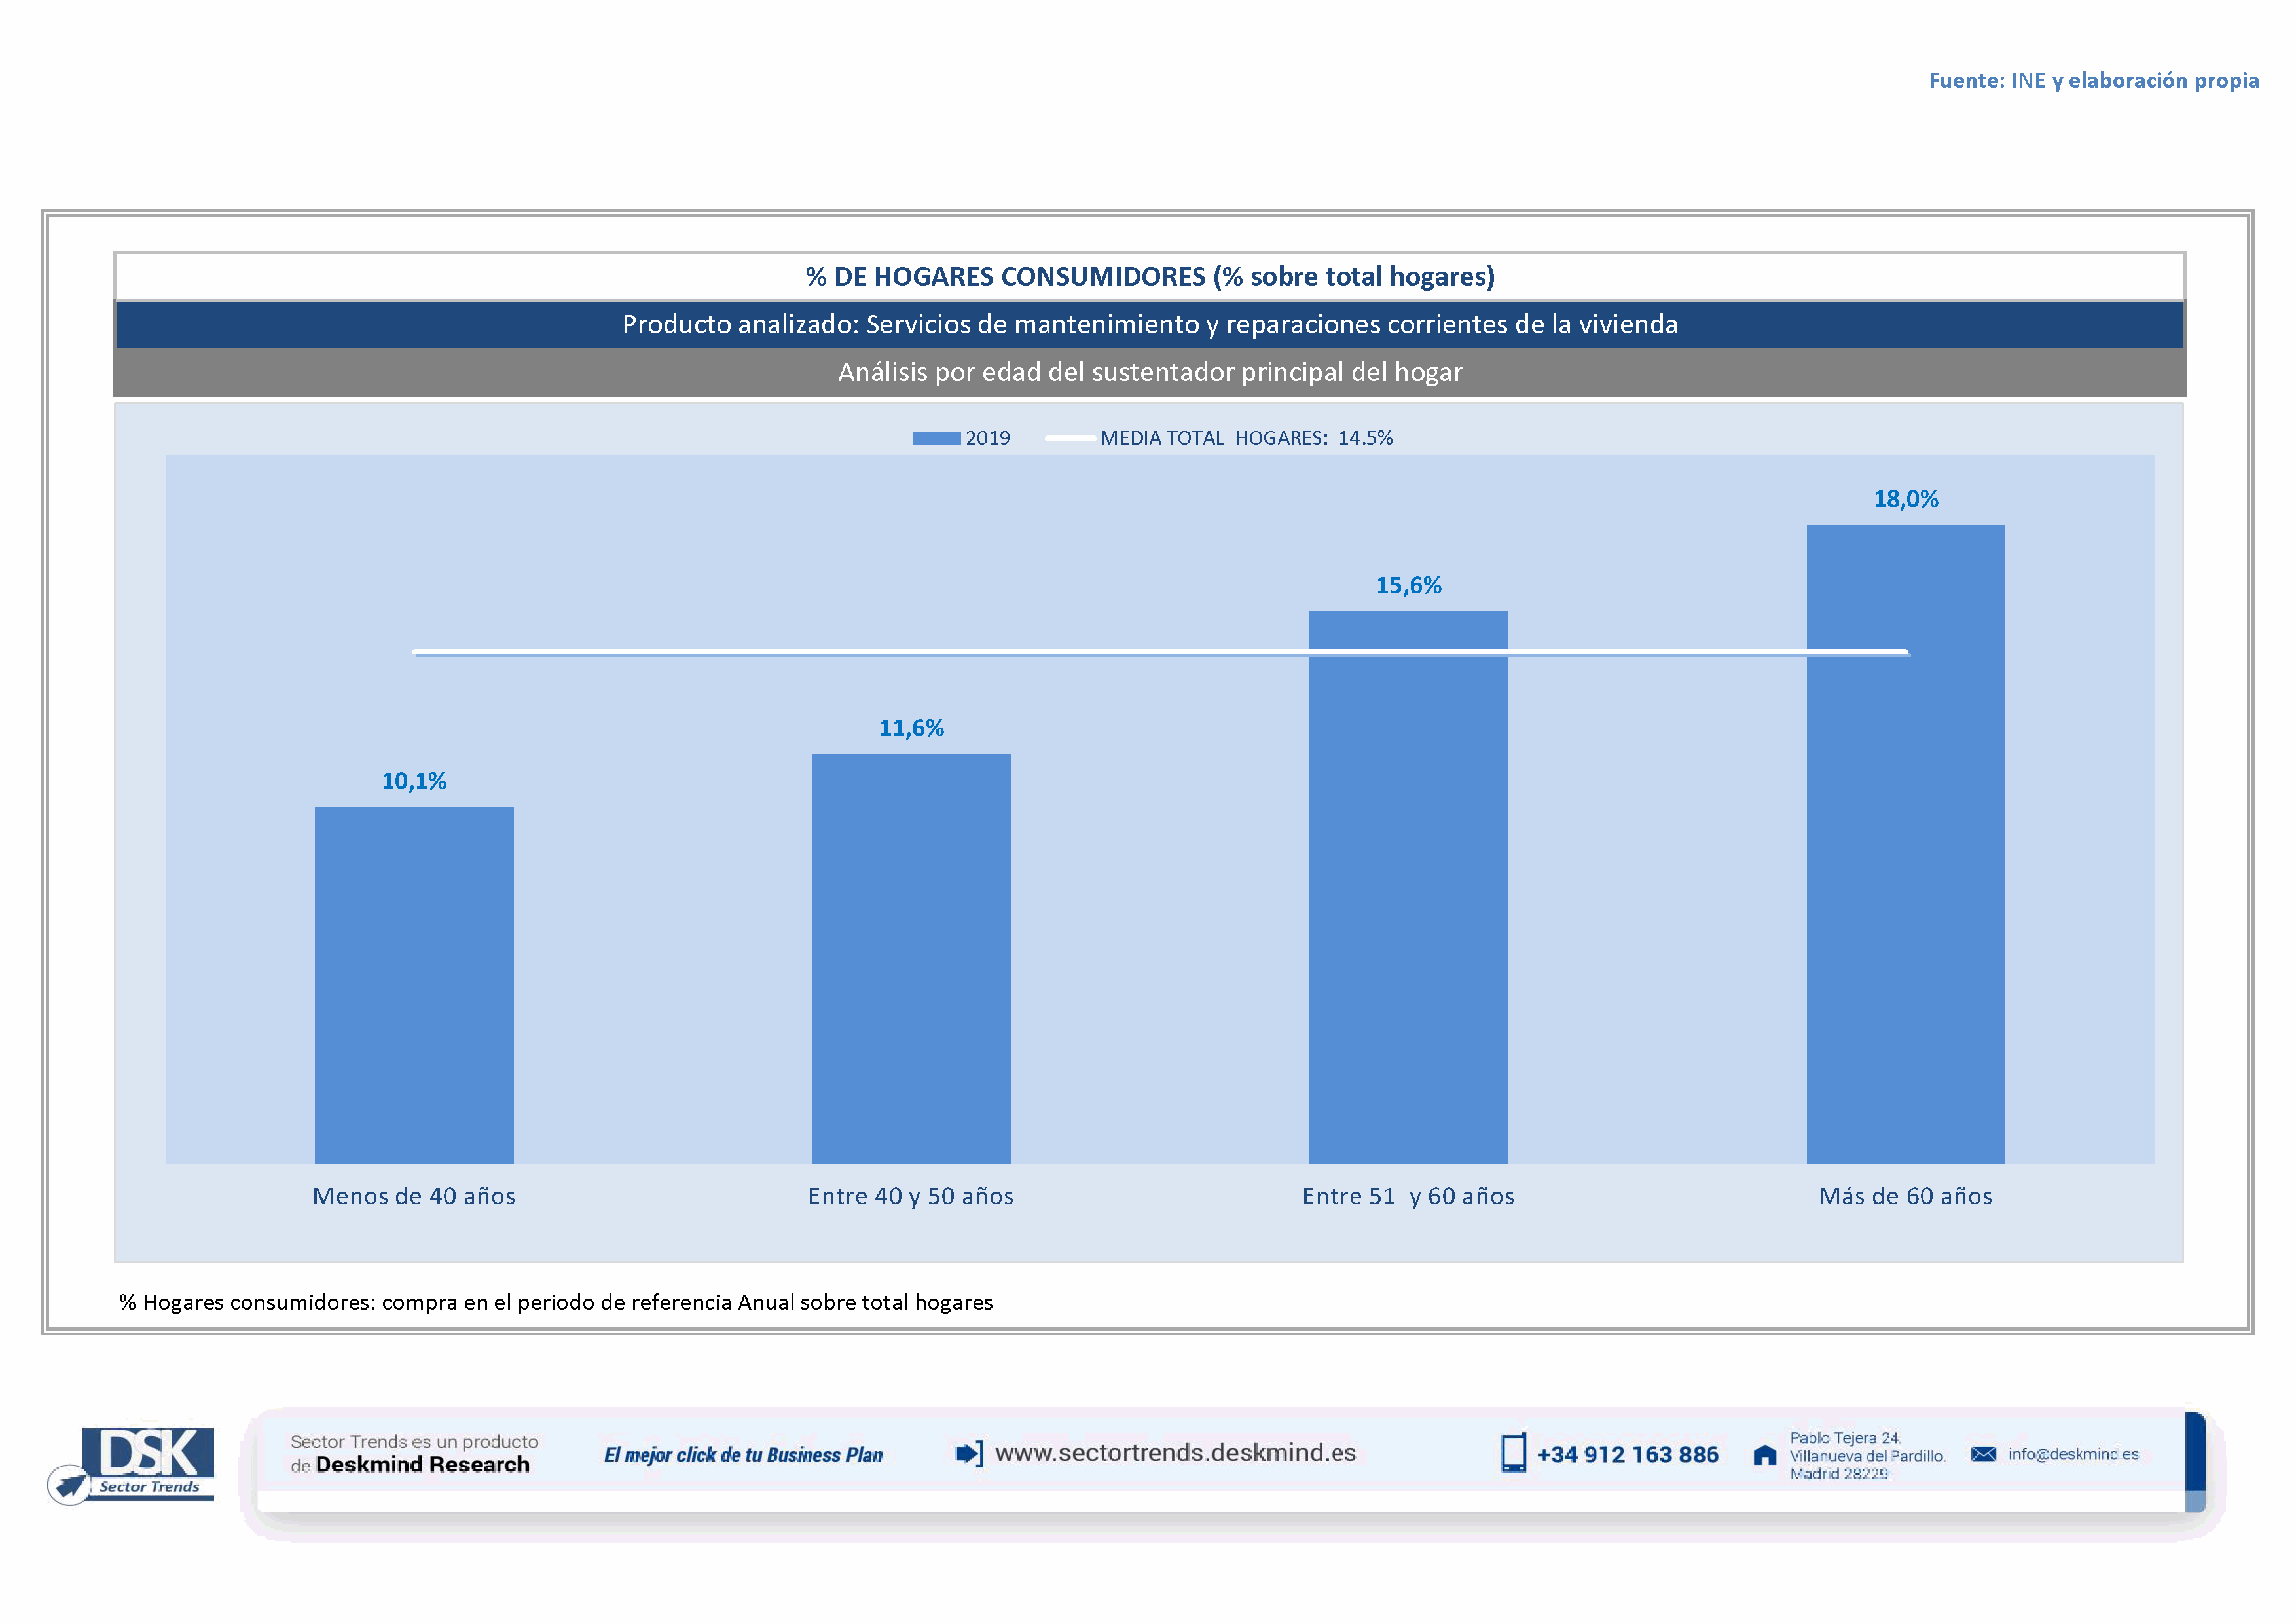The image size is (2296, 1624).
Task: Click the 'Más de 60 años' axis label
Action: 1905,1196
